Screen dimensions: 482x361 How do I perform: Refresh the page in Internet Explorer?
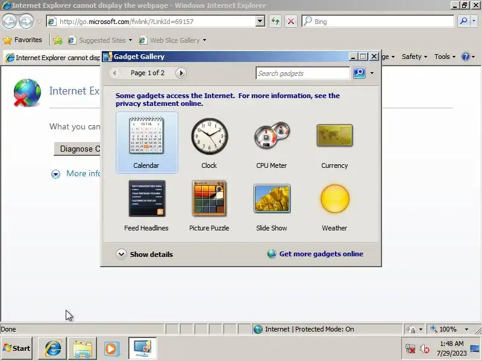(275, 22)
